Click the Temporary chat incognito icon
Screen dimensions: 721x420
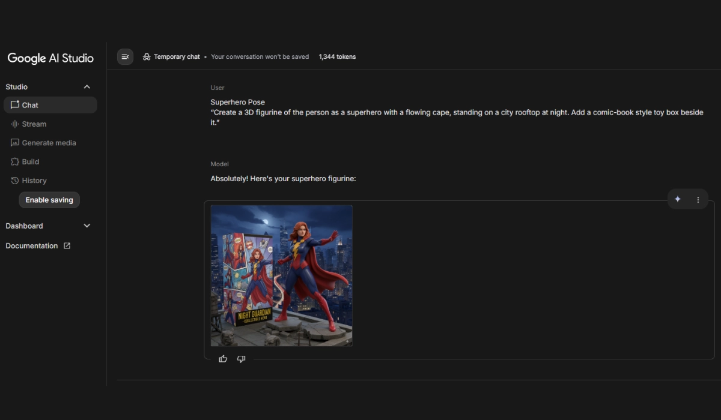coord(147,57)
